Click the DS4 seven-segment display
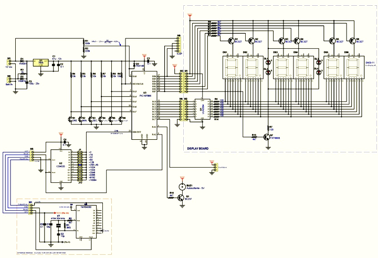The height and width of the screenshot is (258, 378). (x=303, y=67)
